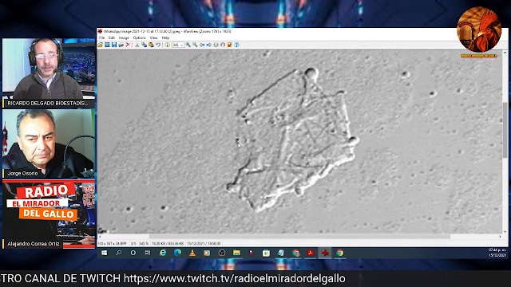Click the Paste toolbar icon

151,45
